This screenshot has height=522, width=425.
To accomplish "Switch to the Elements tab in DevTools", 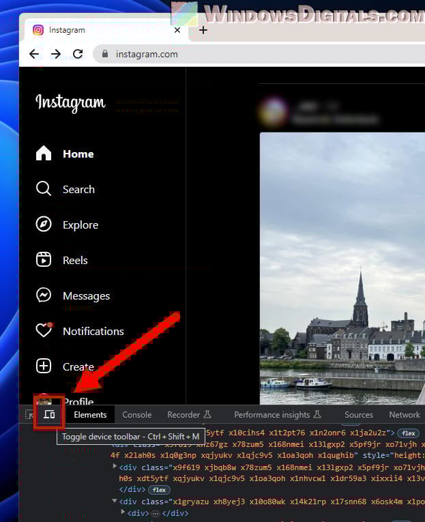I will (x=90, y=415).
